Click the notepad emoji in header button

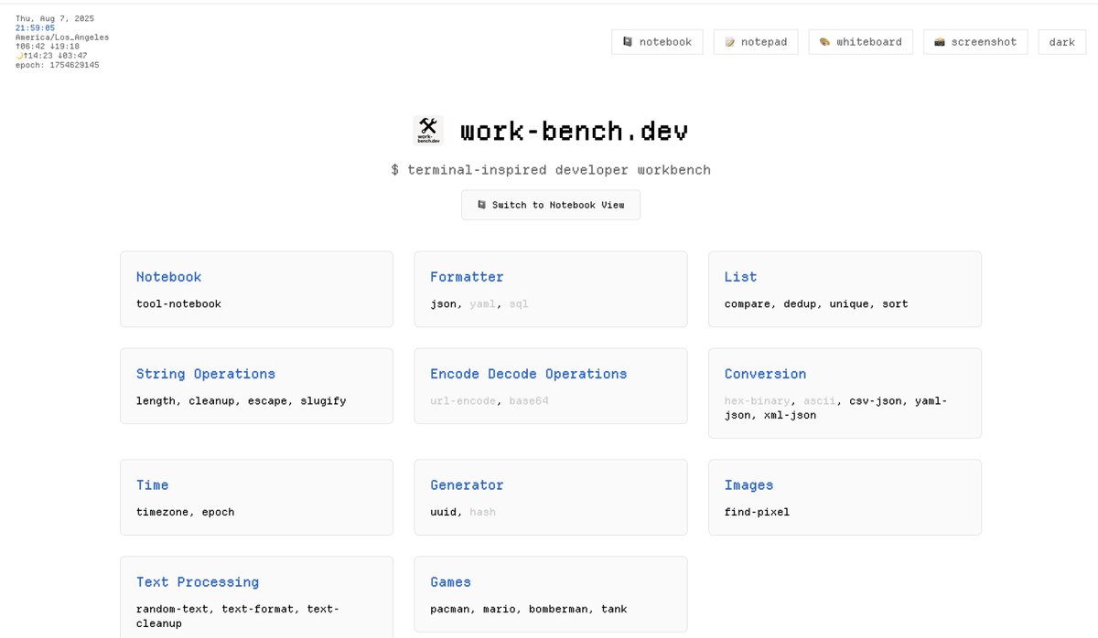click(729, 42)
